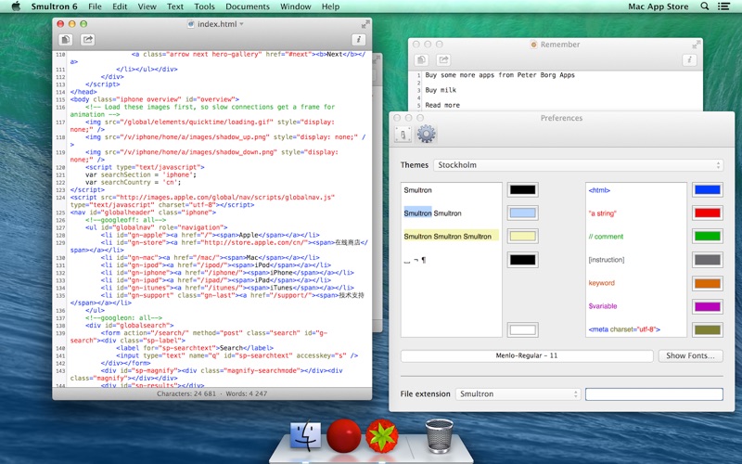Click the document icon in Remember window toolbar
Image resolution: width=742 pixels, height=464 pixels.
coord(422,60)
